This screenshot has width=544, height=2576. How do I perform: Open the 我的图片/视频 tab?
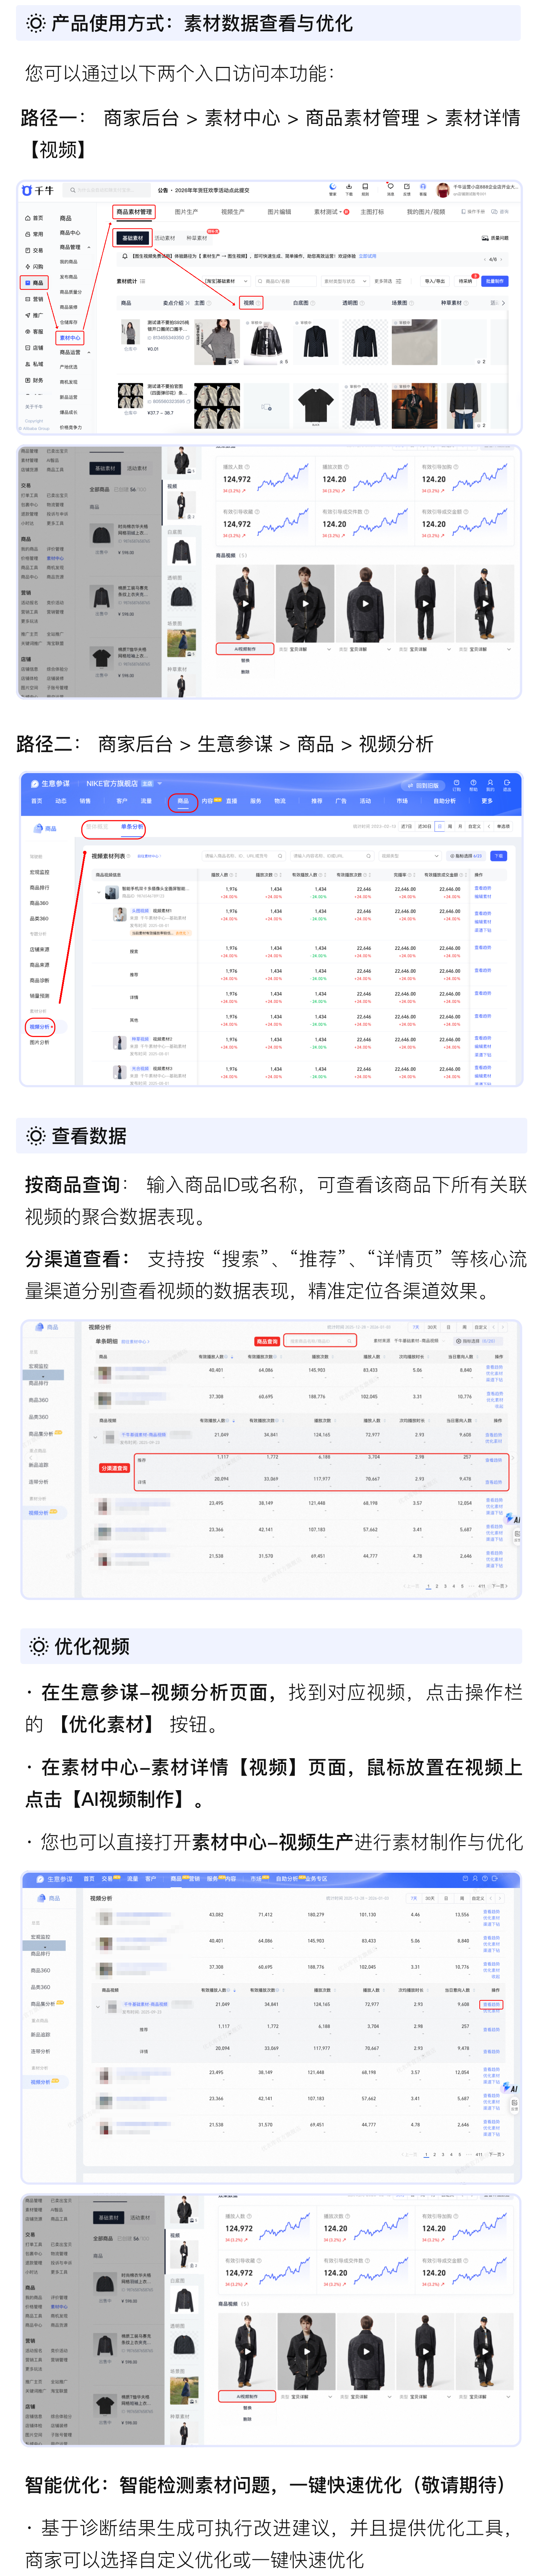(426, 212)
